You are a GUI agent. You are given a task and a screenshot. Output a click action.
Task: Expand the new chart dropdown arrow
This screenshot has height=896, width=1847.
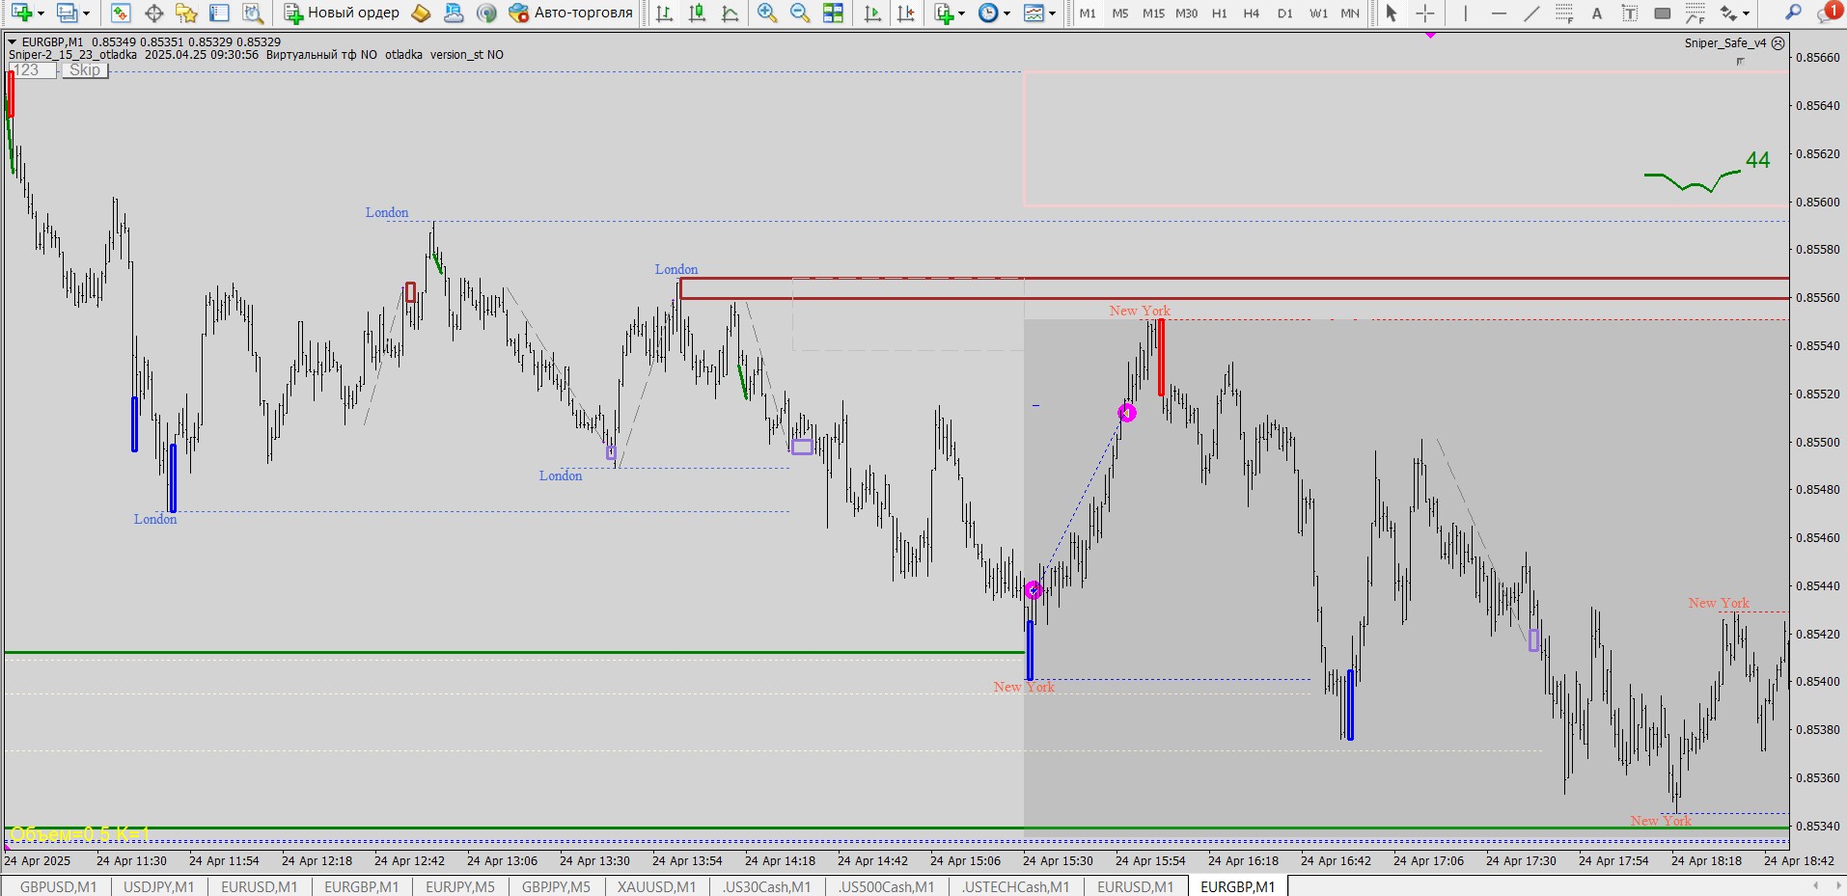point(41,14)
